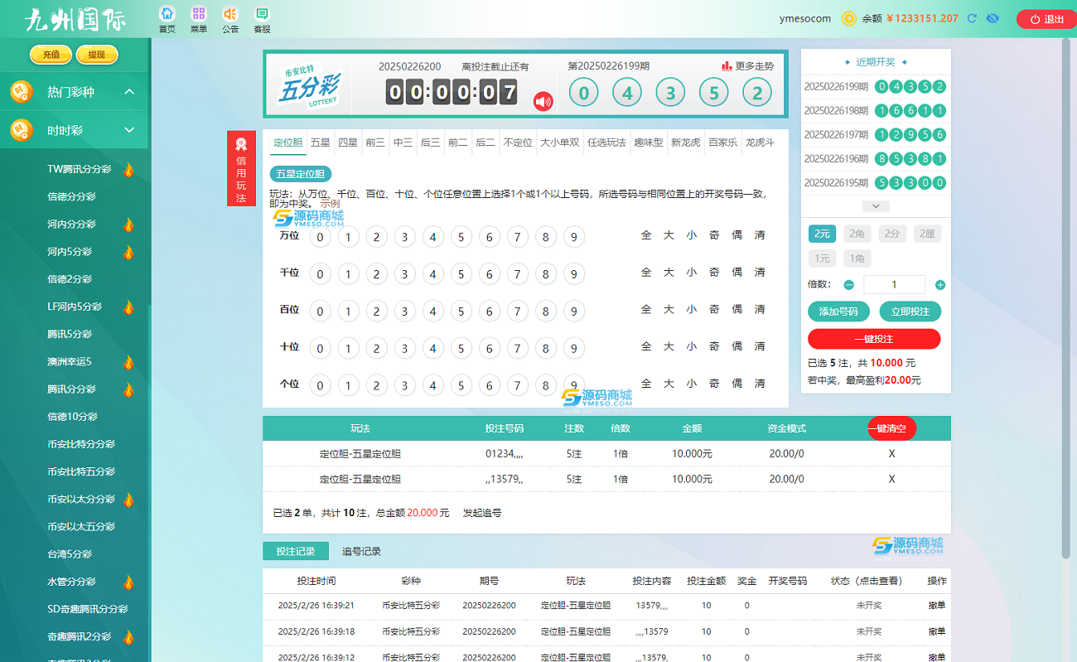The image size is (1077, 662).
Task: Click the 一键清空 clear-all button
Action: 891,428
